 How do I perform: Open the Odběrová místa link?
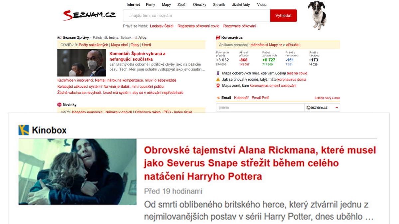coord(148,112)
